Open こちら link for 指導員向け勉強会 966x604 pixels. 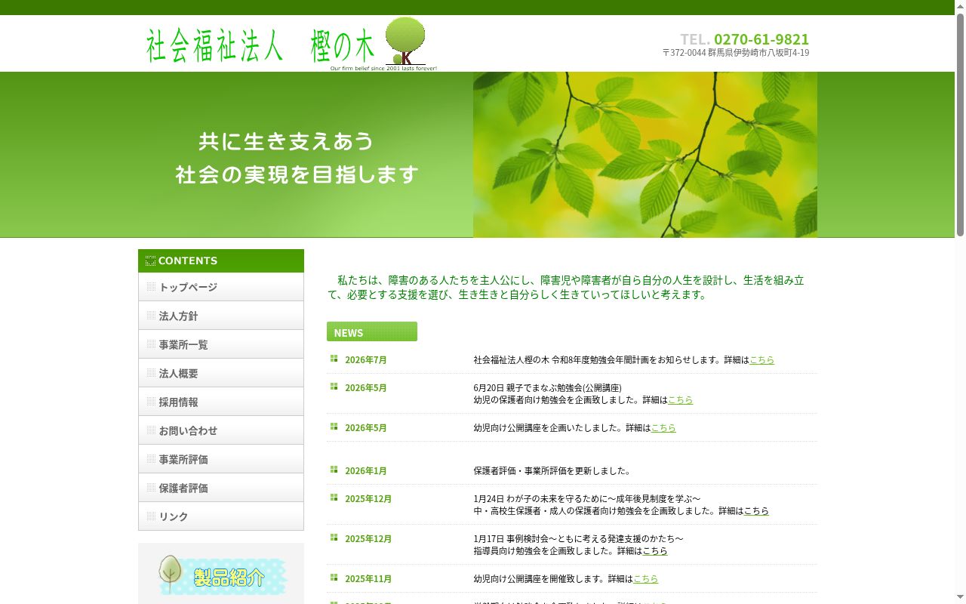[655, 551]
